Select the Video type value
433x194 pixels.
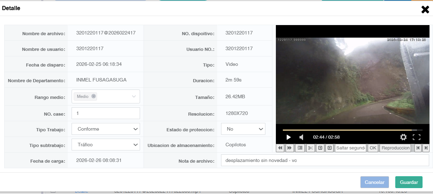pos(232,64)
